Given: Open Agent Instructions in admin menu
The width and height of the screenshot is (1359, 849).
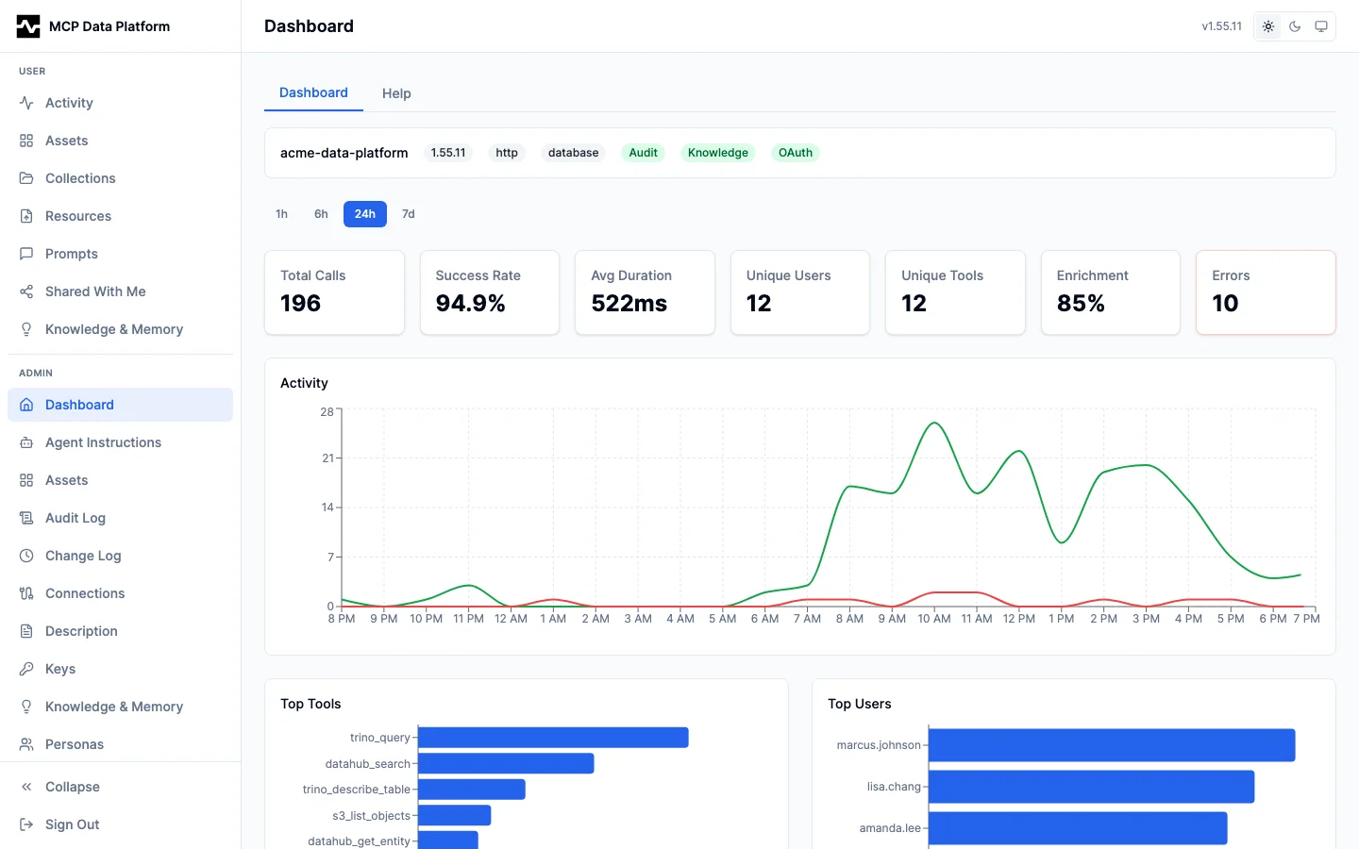Looking at the screenshot, I should [x=103, y=442].
